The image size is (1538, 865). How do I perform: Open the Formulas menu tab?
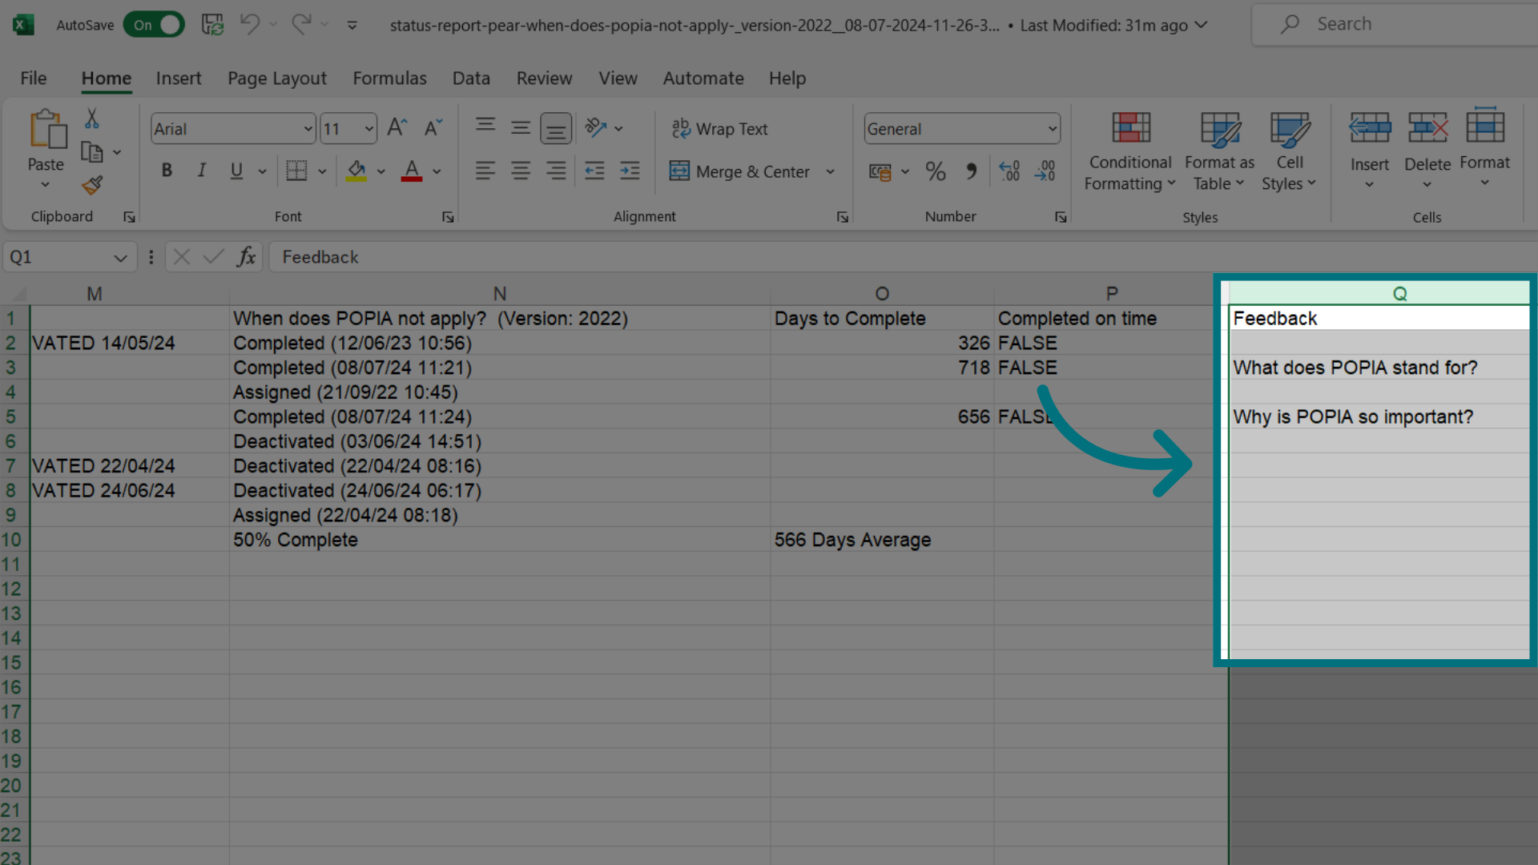coord(390,77)
